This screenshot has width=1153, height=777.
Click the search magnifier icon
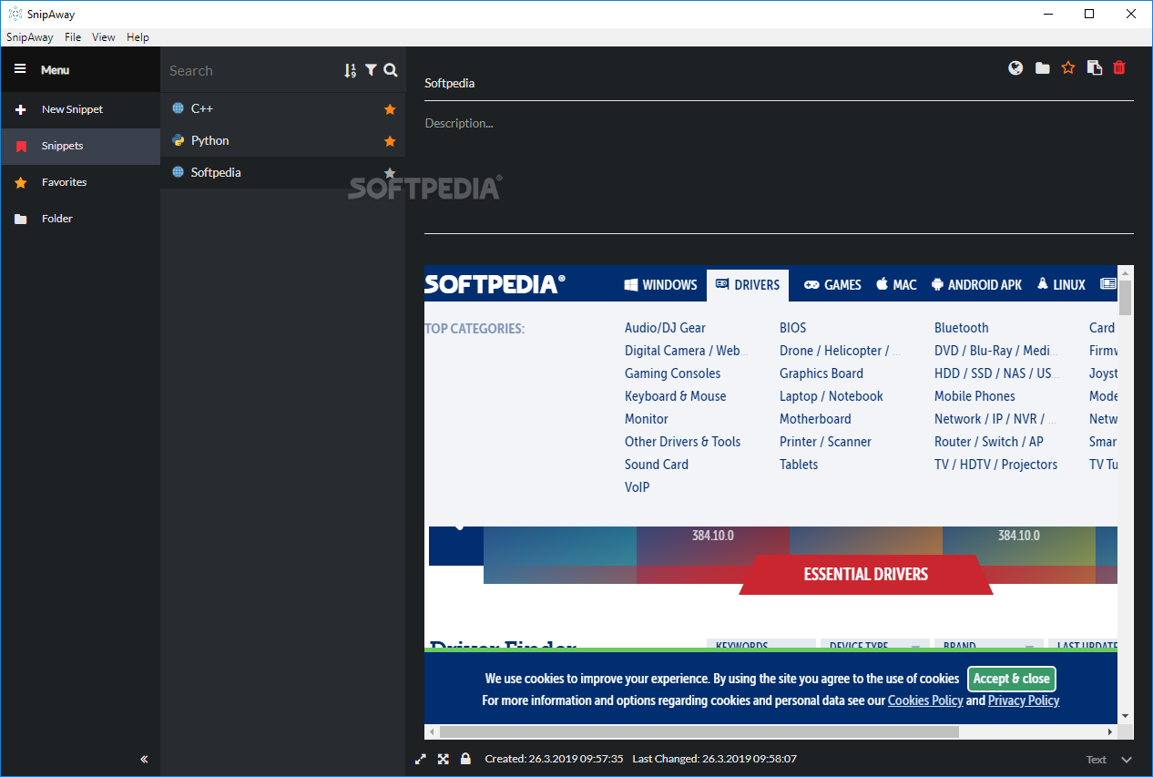coord(391,70)
